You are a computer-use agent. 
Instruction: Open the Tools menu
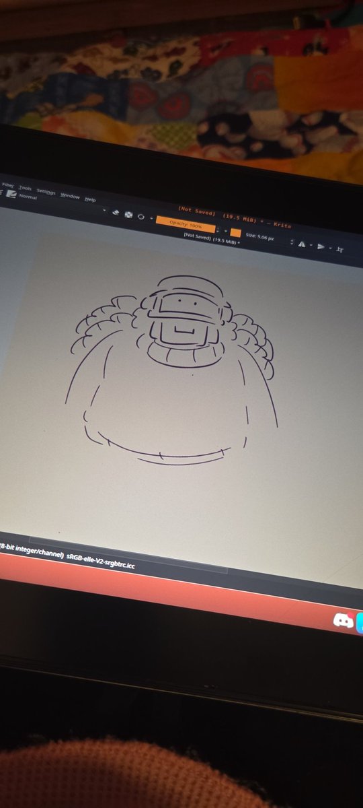(x=25, y=189)
